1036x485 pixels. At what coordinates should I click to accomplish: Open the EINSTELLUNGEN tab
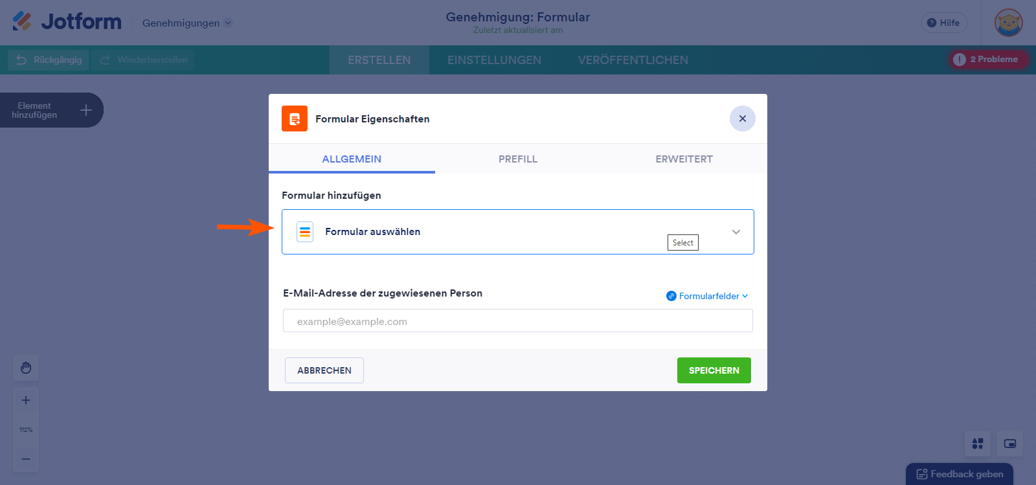click(494, 60)
